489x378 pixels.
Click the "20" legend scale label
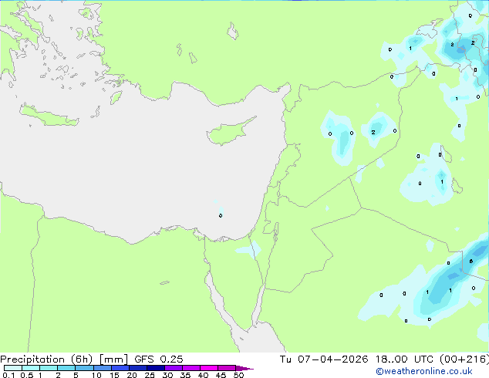tap(132, 375)
